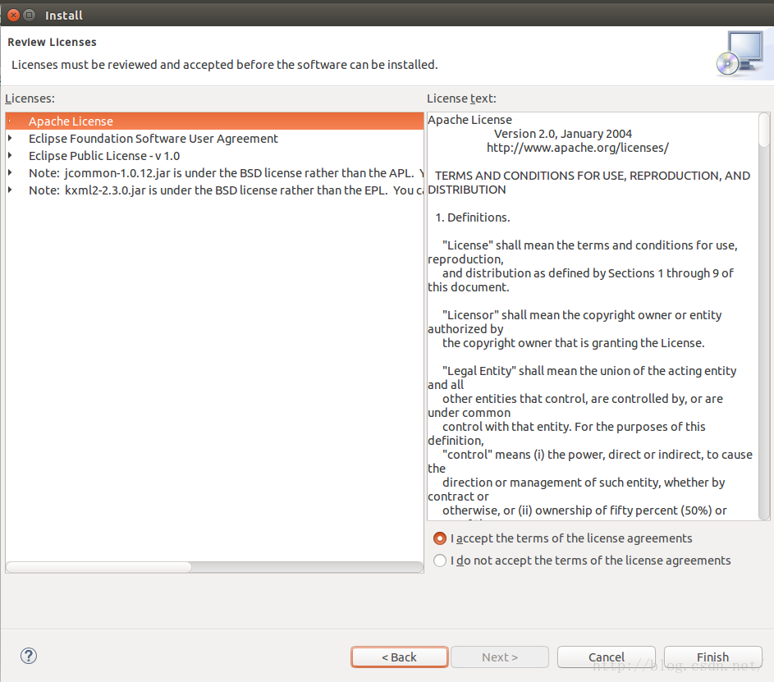Click the Back button
Viewport: 774px width, 682px height.
[x=400, y=657]
